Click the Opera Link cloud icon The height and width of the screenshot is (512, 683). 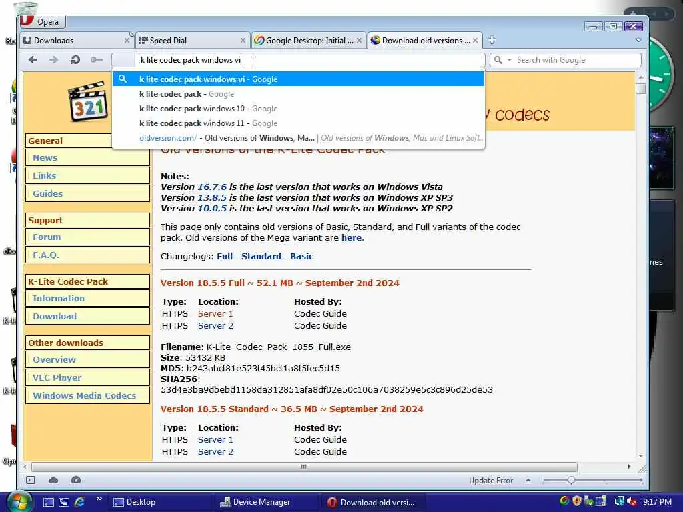click(x=53, y=480)
